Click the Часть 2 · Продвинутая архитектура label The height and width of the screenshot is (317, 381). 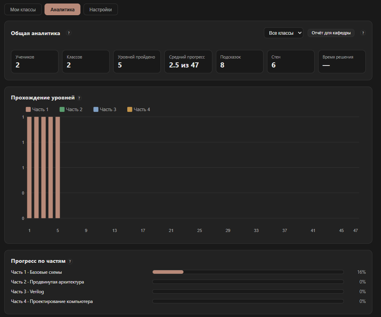click(x=47, y=282)
